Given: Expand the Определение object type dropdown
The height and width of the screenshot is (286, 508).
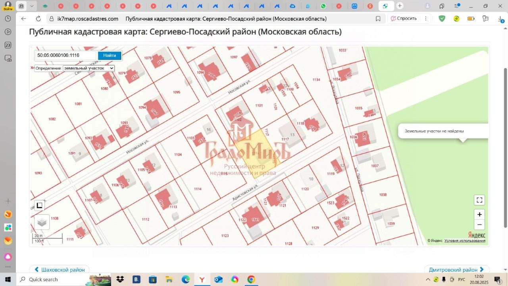Looking at the screenshot, I should 89,68.
